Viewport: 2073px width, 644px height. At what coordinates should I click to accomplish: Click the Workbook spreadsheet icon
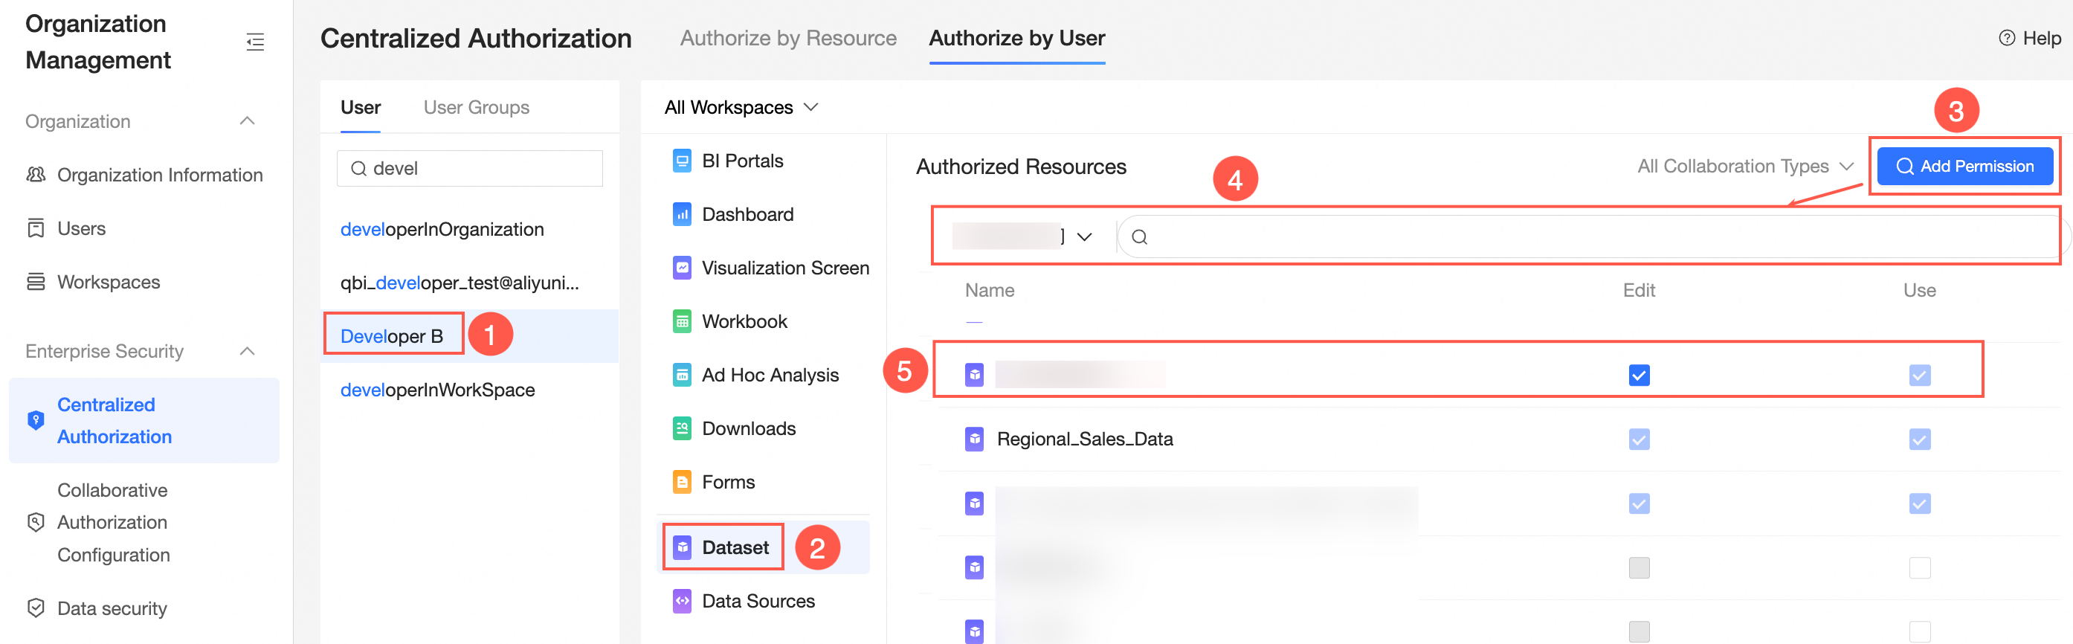(682, 321)
